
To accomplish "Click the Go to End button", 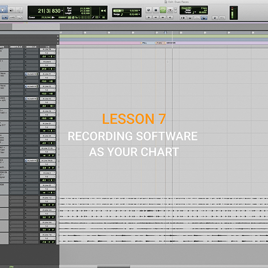I will point(170,17).
